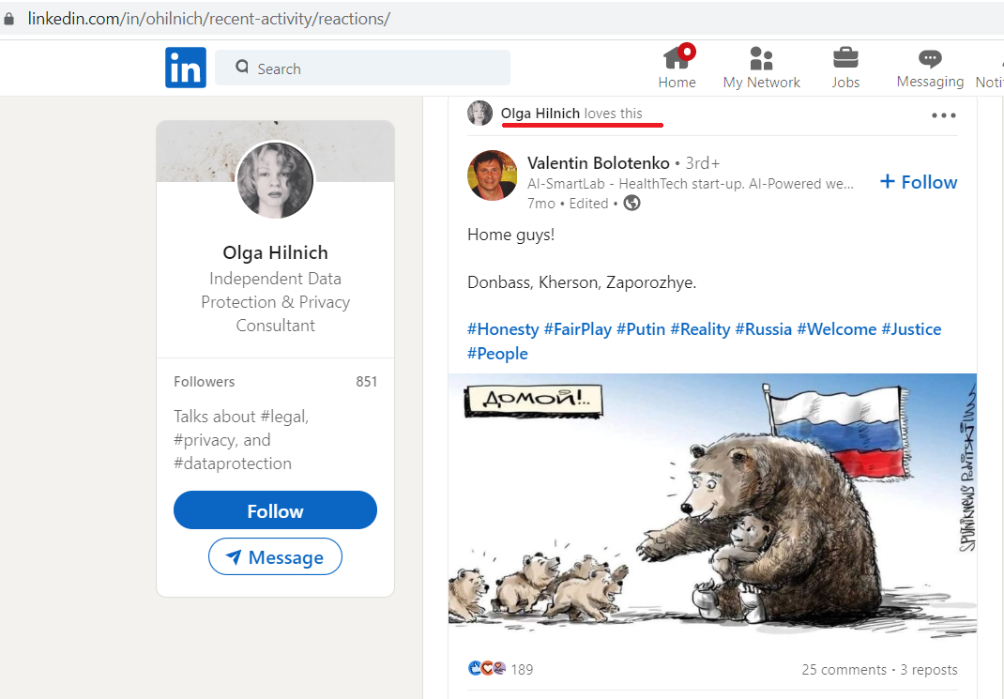Open Olga Hilnich's sidebar profile photo
Image resolution: width=1004 pixels, height=699 pixels.
coord(275,180)
